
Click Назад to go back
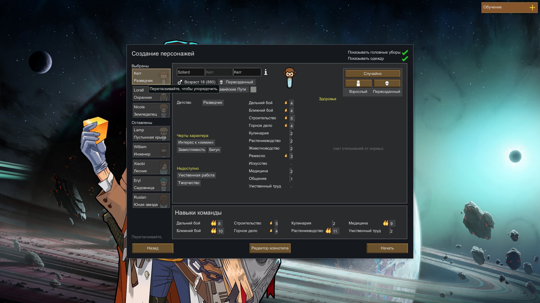coord(153,248)
